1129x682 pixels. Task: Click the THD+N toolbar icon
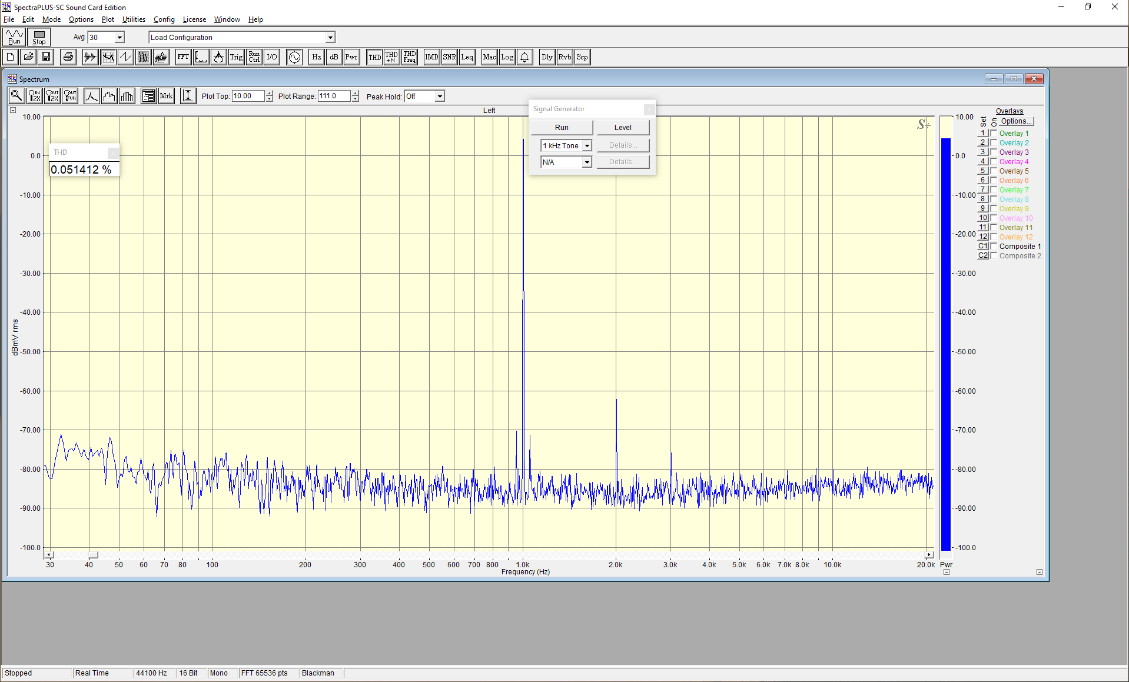coord(391,57)
